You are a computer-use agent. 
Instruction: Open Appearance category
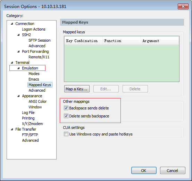[32, 96]
